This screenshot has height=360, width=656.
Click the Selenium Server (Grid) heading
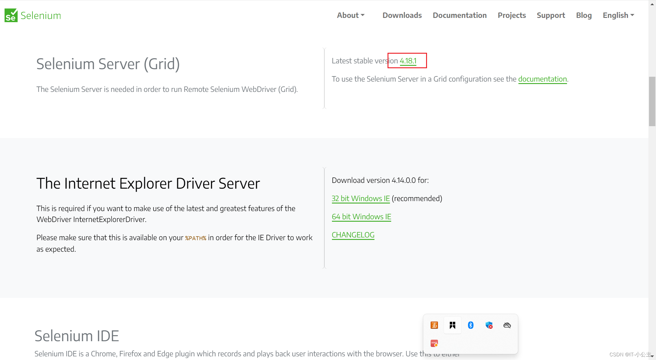point(108,64)
